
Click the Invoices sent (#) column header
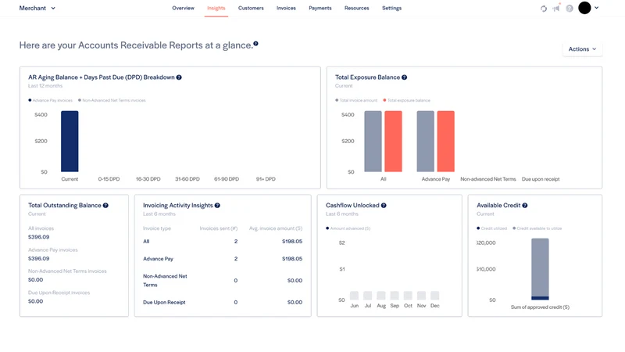tap(219, 228)
